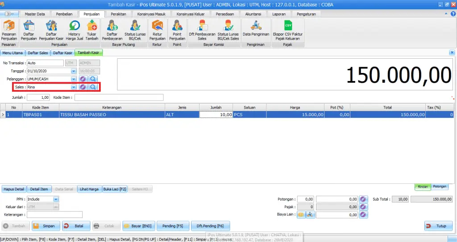Click search icon next to Sales field
This screenshot has height=242, width=457.
click(93, 87)
